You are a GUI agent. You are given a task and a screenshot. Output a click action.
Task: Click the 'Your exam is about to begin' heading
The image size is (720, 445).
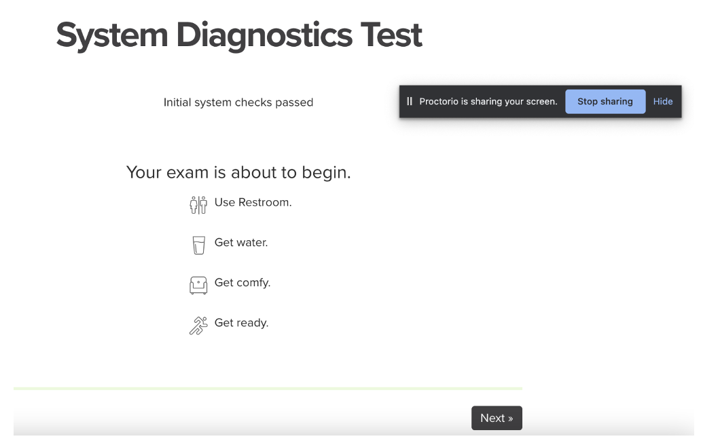coord(238,172)
